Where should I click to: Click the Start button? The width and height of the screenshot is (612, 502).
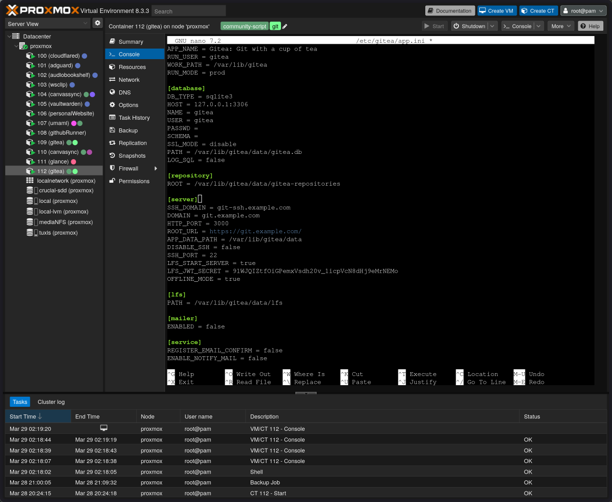(434, 26)
